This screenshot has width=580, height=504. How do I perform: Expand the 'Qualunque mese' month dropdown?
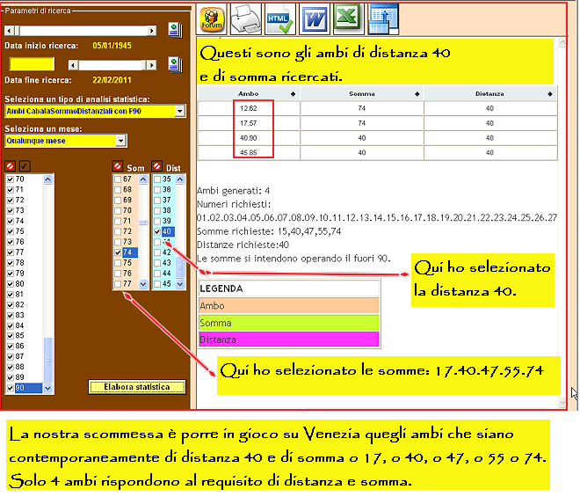pyautogui.click(x=120, y=140)
